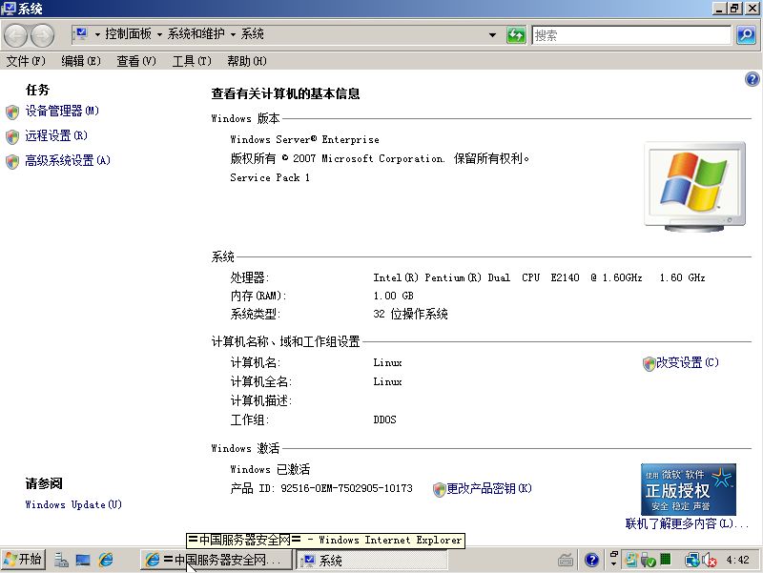Click the keyboard icon in taskbar
Image resolution: width=763 pixels, height=573 pixels.
click(565, 561)
